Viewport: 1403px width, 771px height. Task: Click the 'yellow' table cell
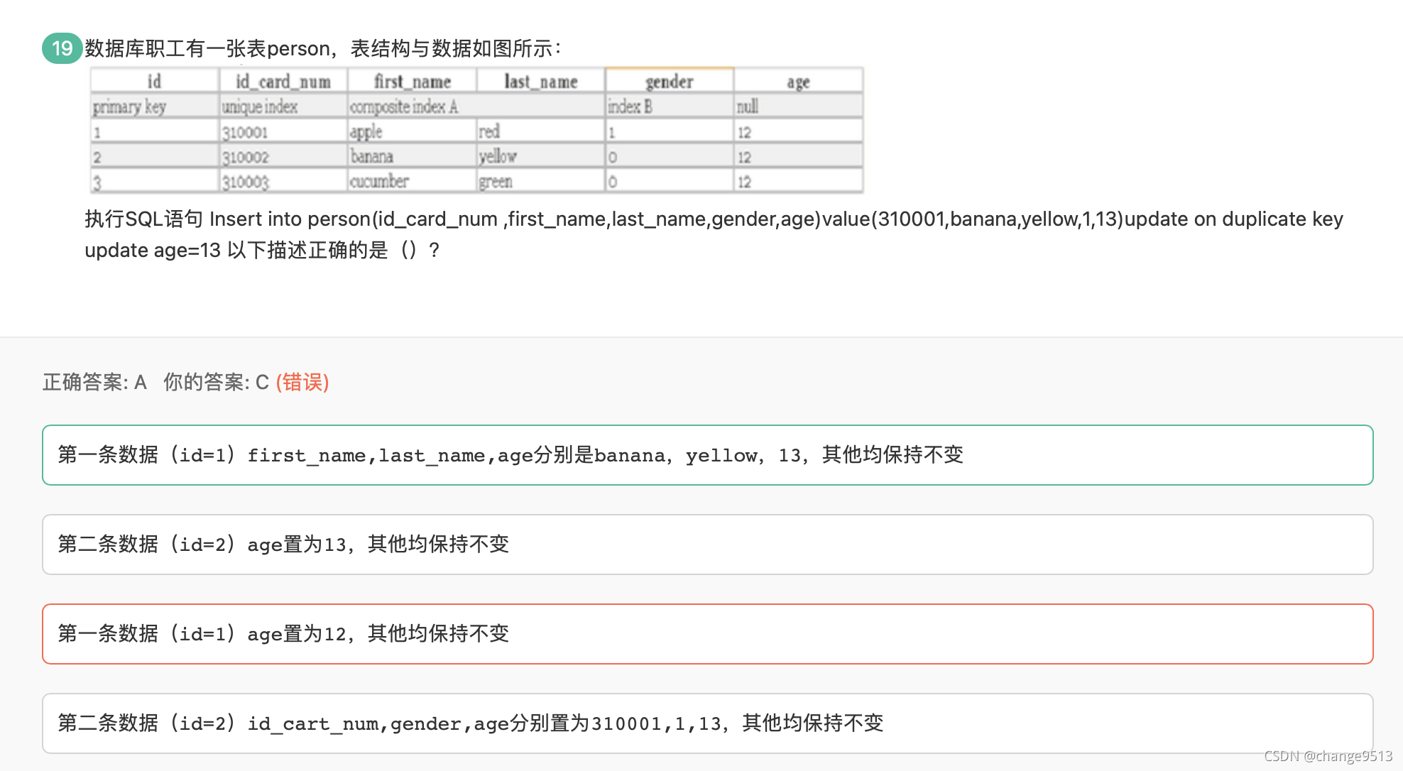tap(541, 156)
